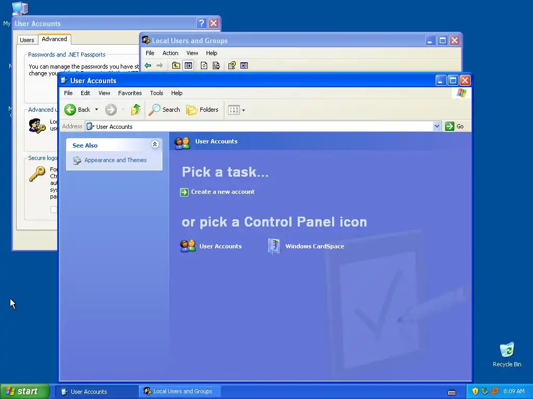Expand the Address bar dropdown
Viewport: 533px width, 399px height.
click(437, 126)
